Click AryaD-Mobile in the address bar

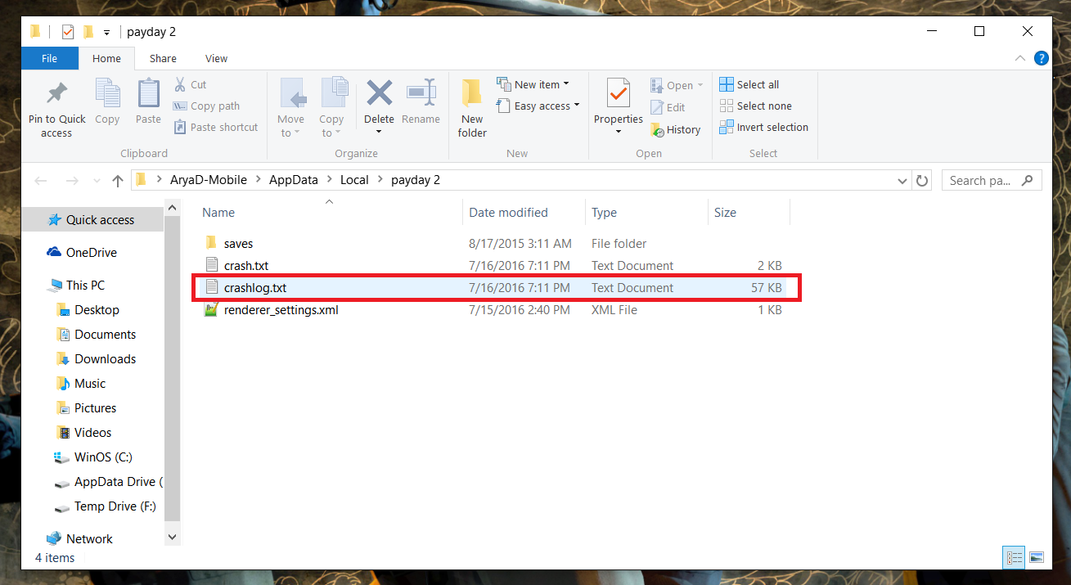[x=208, y=180]
